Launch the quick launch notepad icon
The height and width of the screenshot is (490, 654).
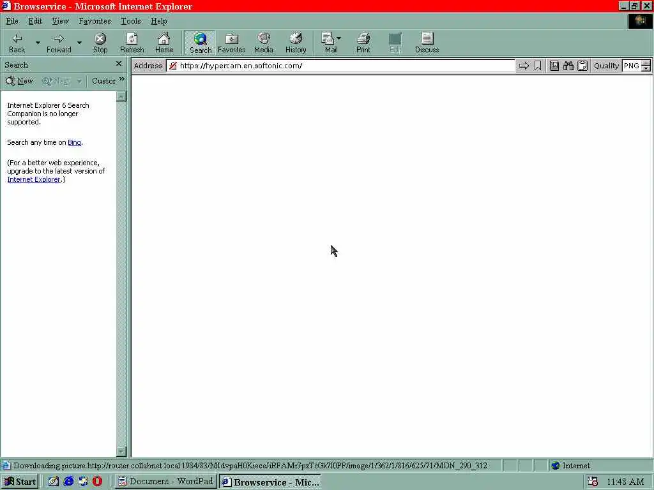click(x=54, y=481)
